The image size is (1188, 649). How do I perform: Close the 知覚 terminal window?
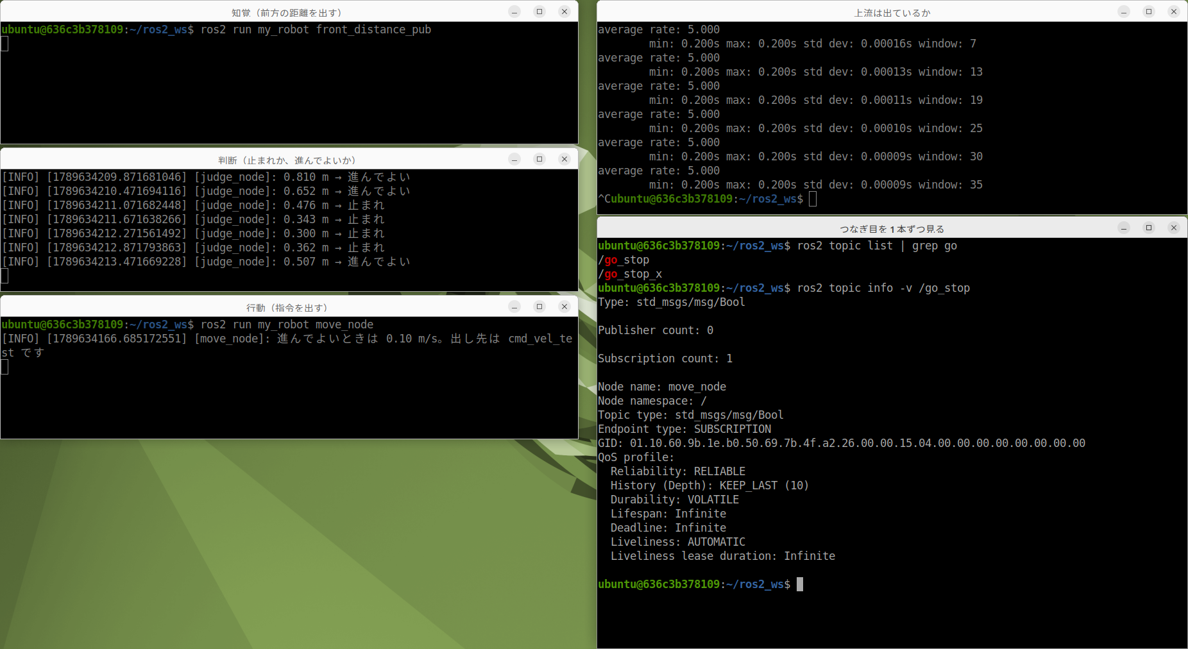pyautogui.click(x=564, y=12)
